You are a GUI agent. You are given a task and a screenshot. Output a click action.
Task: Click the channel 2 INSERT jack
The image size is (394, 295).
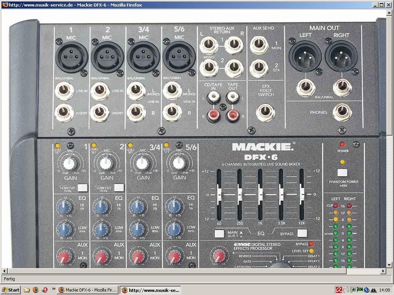pyautogui.click(x=100, y=113)
